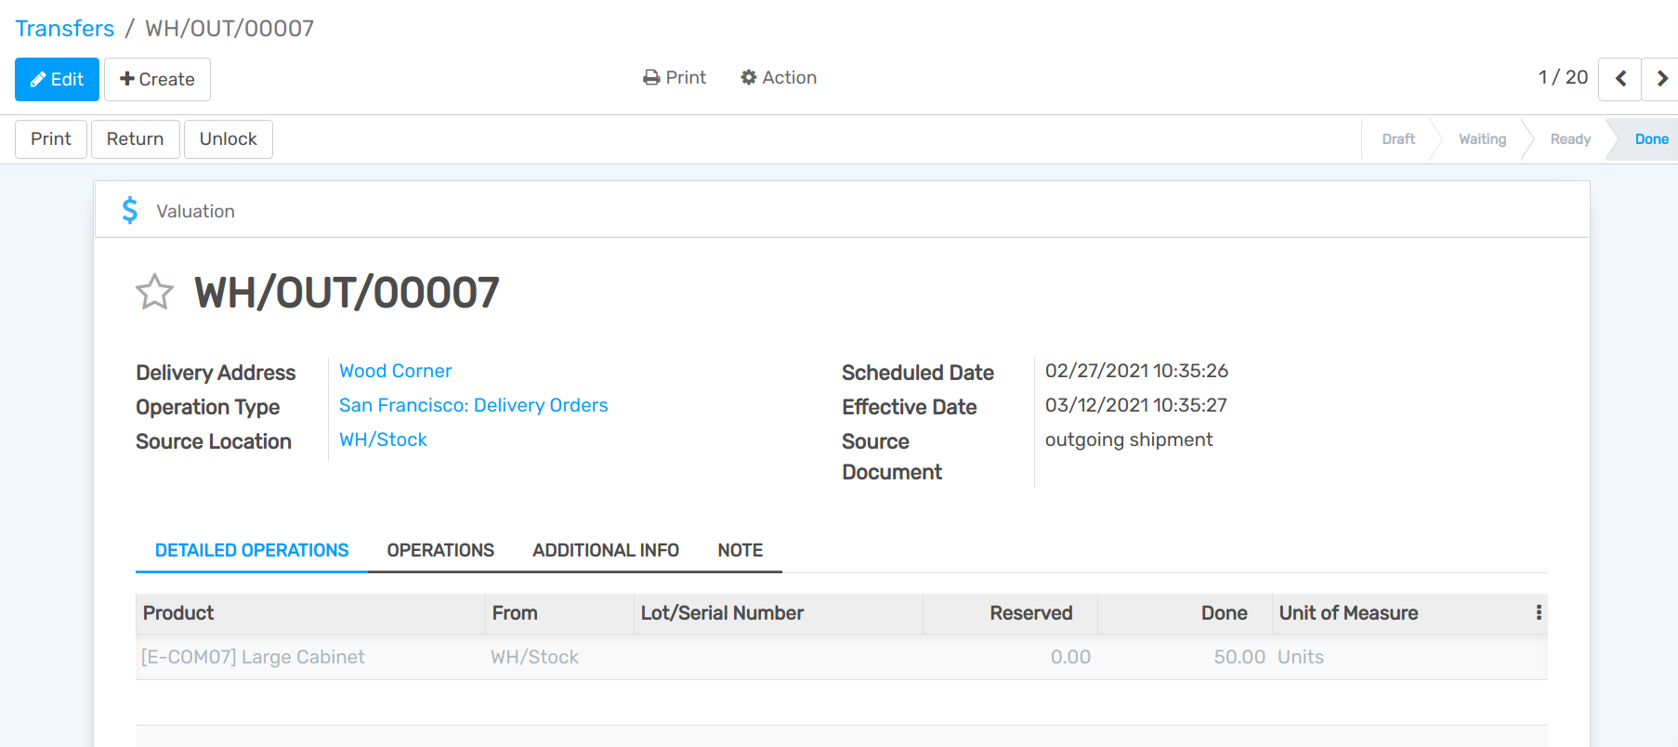This screenshot has height=747, width=1678.
Task: Open the Wood Corner delivery address link
Action: 396,371
